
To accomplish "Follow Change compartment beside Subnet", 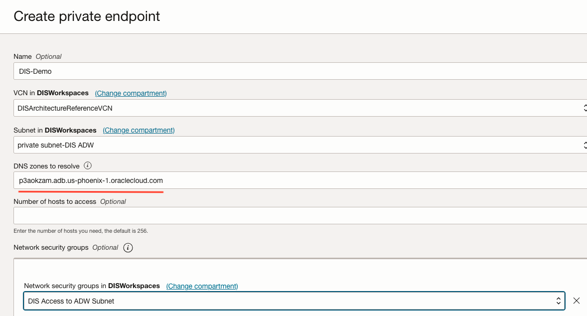I will click(138, 130).
